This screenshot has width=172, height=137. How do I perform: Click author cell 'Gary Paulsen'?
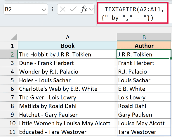coord(144,115)
